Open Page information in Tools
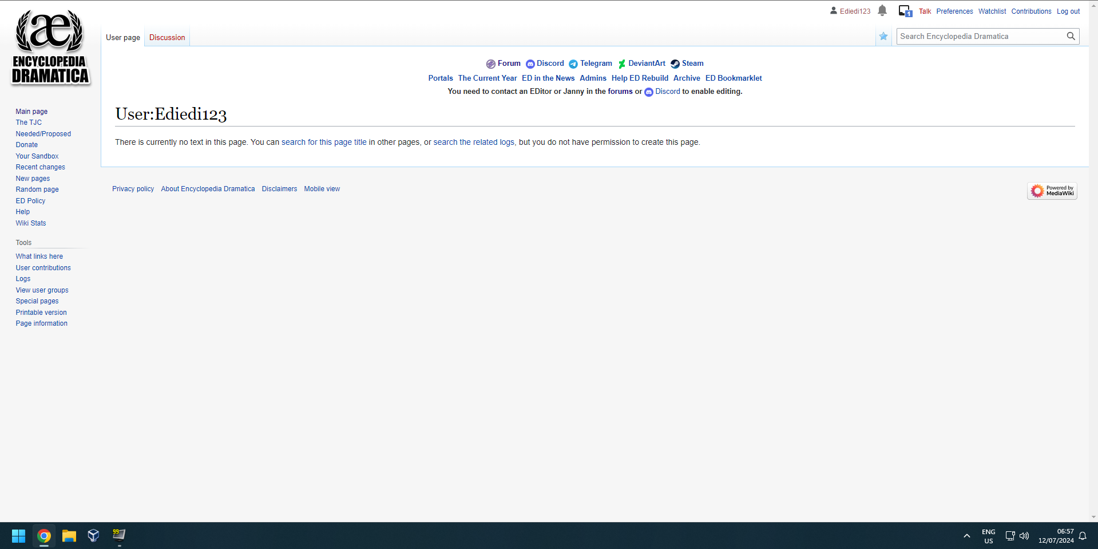The height and width of the screenshot is (549, 1098). pyautogui.click(x=42, y=323)
